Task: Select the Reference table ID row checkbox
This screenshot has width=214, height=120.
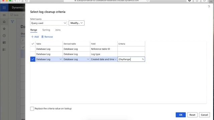Action: click(x=33, y=49)
